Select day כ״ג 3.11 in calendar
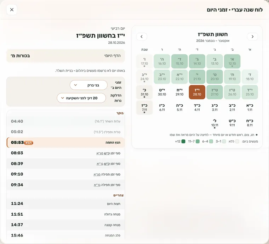269x244 pixels. click(214, 107)
